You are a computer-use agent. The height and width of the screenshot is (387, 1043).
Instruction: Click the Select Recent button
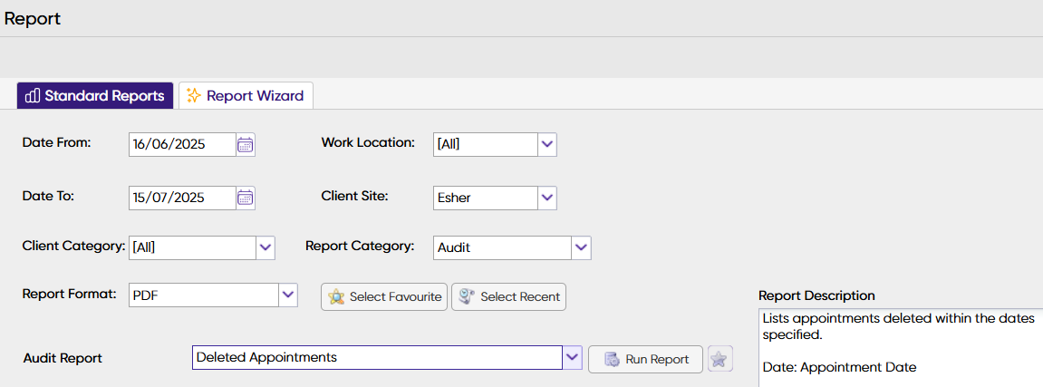508,297
